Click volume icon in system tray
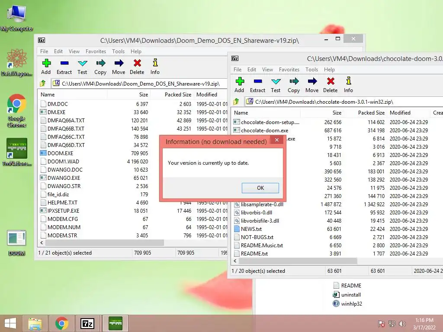Screen dimensions: 443x332 [402, 324]
